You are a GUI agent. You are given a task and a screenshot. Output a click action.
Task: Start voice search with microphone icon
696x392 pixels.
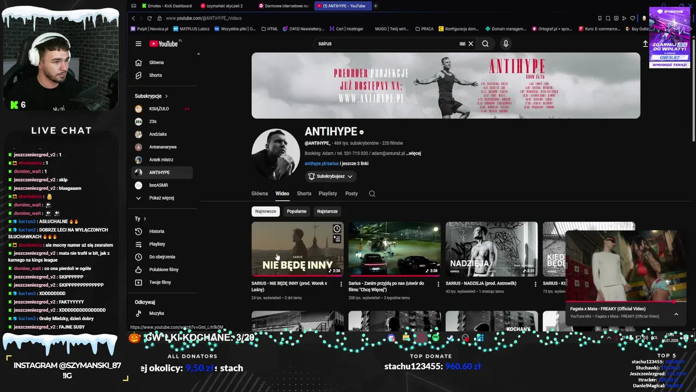click(506, 44)
